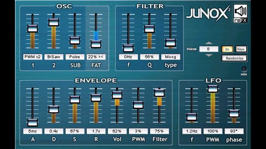Viewport: 266px width, 149px height.
Task: Click the type label under FILTER
Action: coord(171,65)
